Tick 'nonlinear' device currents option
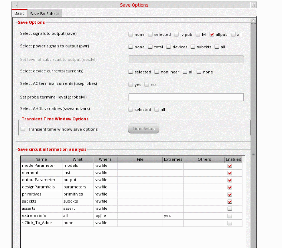 [157, 72]
